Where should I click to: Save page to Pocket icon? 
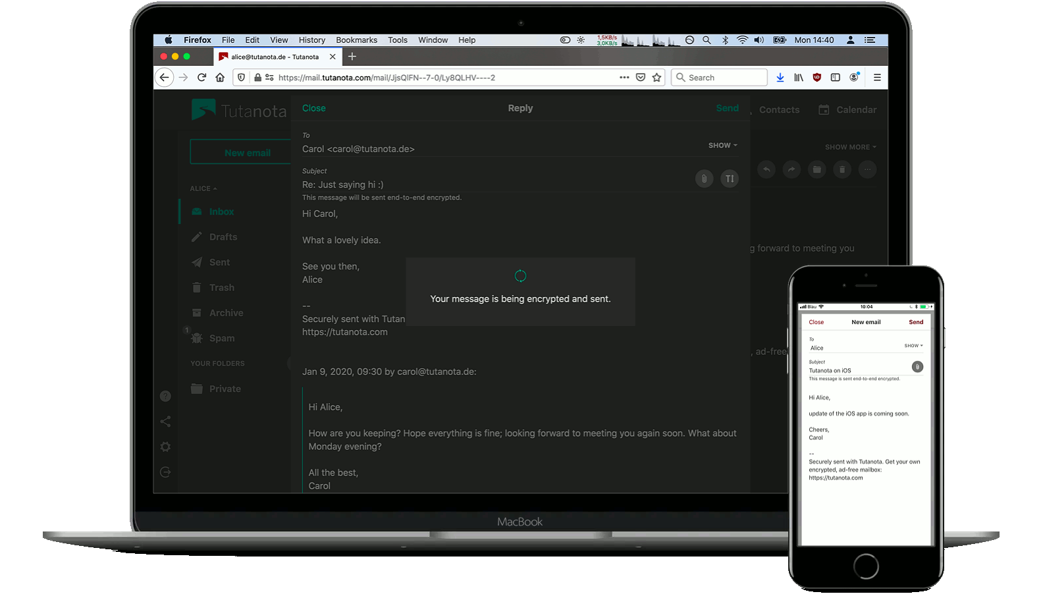click(x=641, y=78)
